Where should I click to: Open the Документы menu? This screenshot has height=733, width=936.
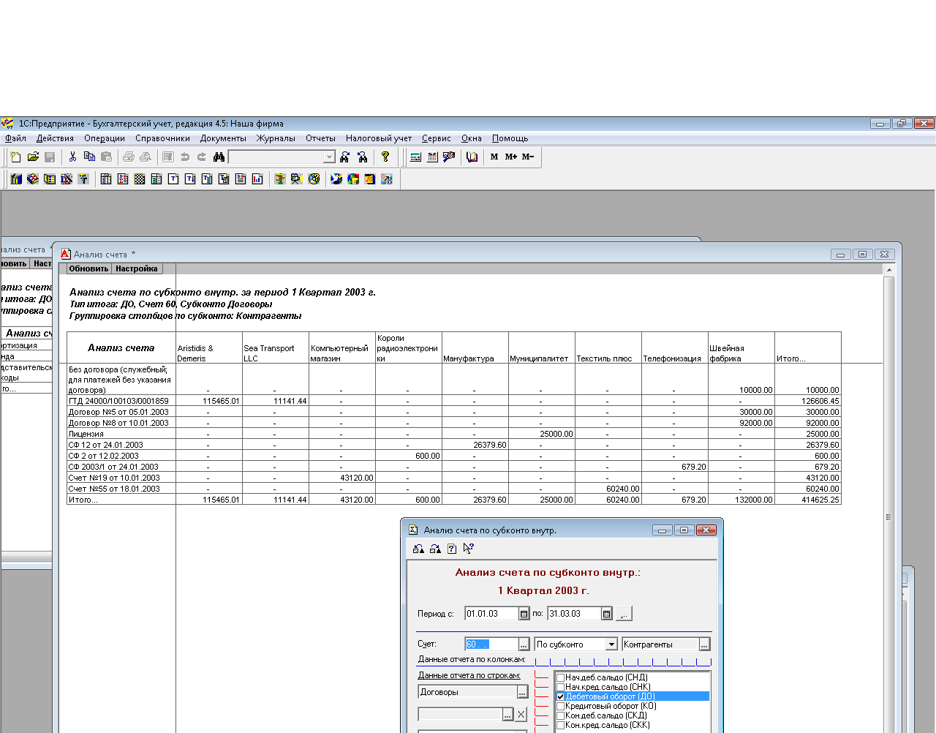pyautogui.click(x=223, y=138)
